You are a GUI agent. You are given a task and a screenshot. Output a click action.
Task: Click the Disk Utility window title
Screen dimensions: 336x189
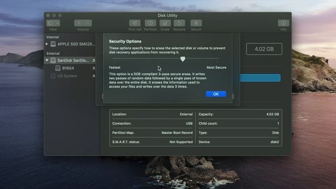[x=167, y=15]
